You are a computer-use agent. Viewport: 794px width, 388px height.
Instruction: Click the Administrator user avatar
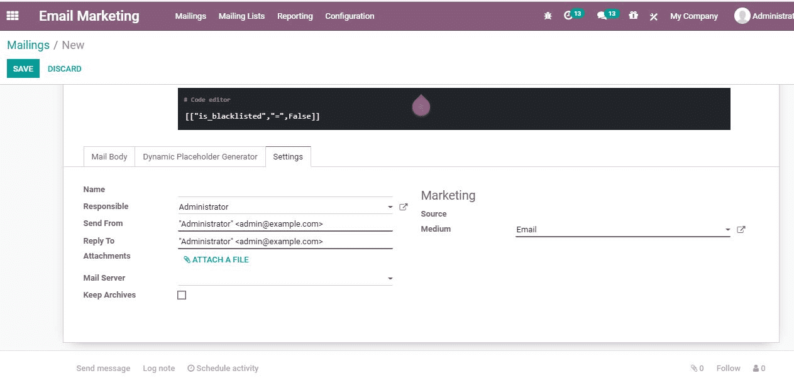(742, 16)
